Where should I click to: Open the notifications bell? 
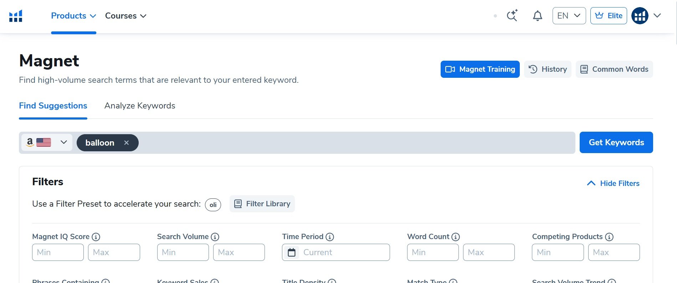click(x=538, y=16)
